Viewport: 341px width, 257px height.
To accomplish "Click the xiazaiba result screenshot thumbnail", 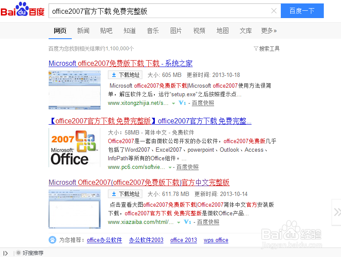I will (74, 209).
